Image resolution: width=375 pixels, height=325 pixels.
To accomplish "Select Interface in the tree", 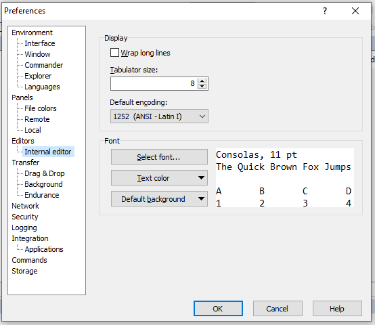I will point(40,43).
